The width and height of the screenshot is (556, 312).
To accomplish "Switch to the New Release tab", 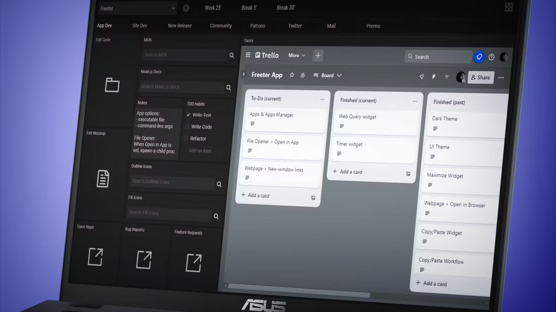I will 180,26.
